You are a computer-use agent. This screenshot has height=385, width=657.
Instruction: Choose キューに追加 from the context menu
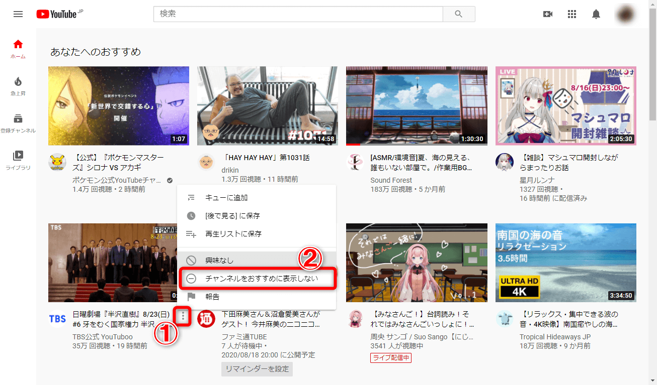pos(257,198)
